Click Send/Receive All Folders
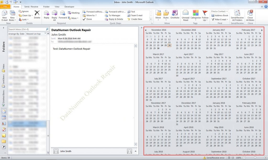The image size is (268, 160). point(237,15)
